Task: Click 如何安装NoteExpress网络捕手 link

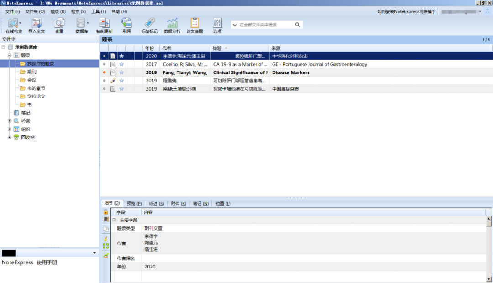Action: (x=406, y=11)
